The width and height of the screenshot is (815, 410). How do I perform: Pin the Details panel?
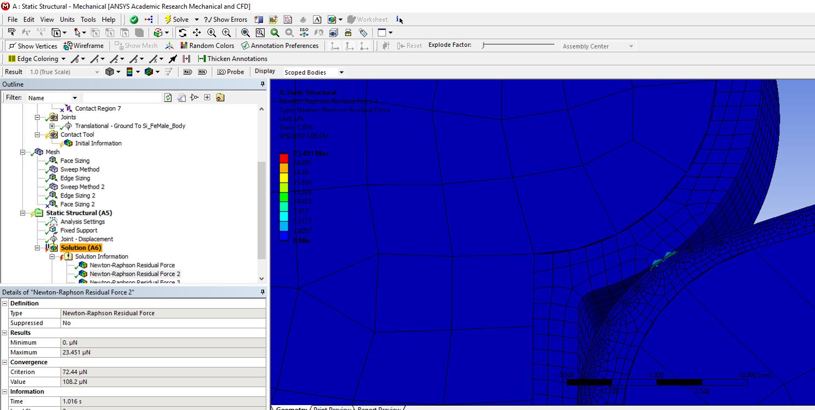(x=263, y=293)
